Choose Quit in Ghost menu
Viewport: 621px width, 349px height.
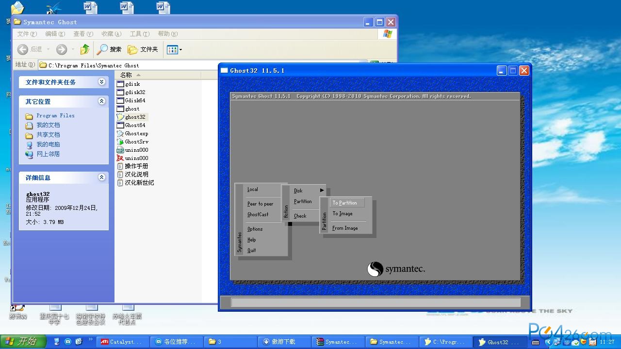pyautogui.click(x=251, y=251)
